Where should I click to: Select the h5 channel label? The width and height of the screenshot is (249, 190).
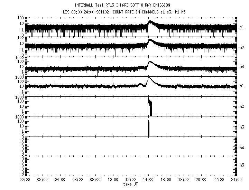(242, 165)
